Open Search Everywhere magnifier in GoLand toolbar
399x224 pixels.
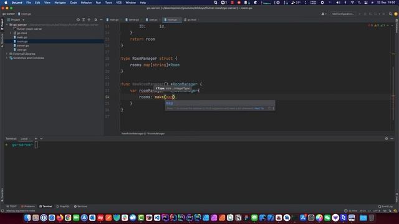click(390, 14)
